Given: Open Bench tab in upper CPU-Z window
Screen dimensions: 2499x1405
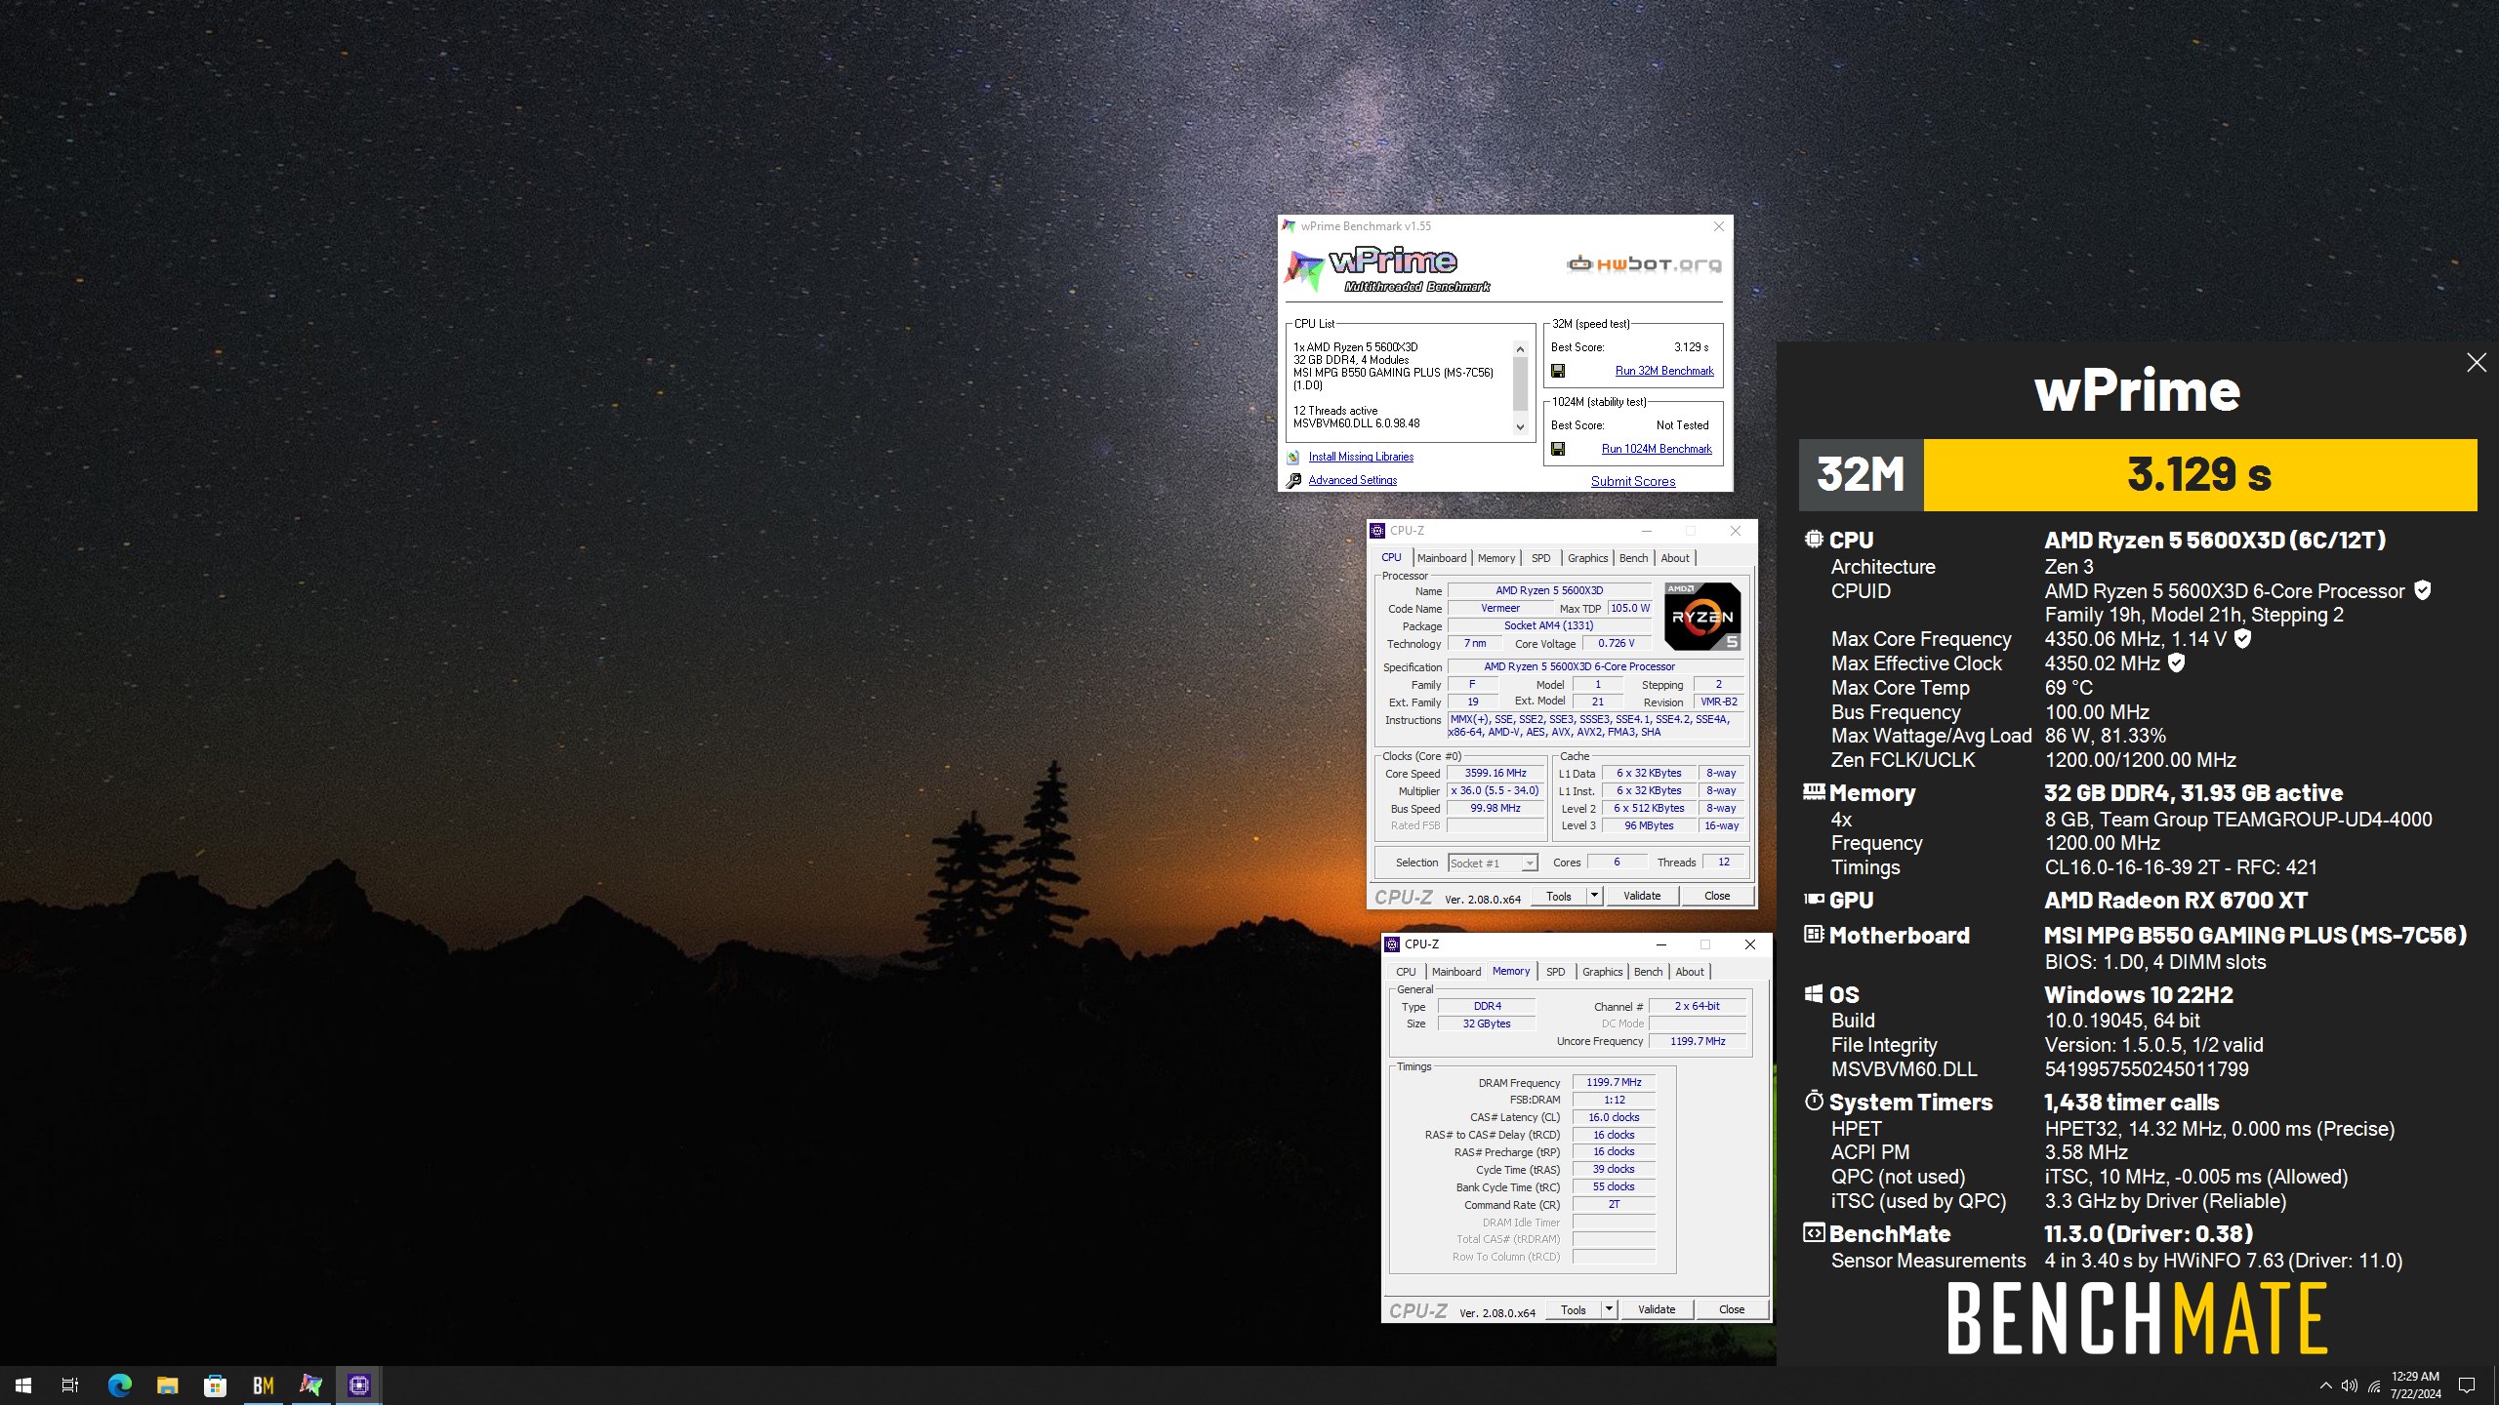Looking at the screenshot, I should coord(1633,558).
